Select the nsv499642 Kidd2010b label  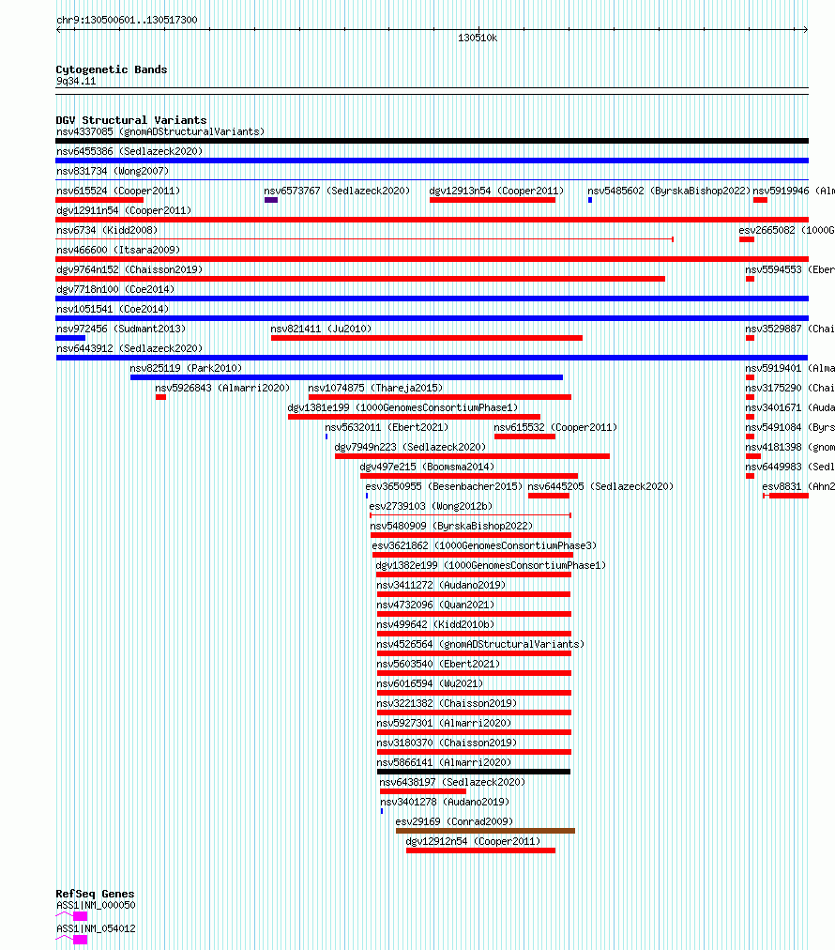(x=435, y=624)
